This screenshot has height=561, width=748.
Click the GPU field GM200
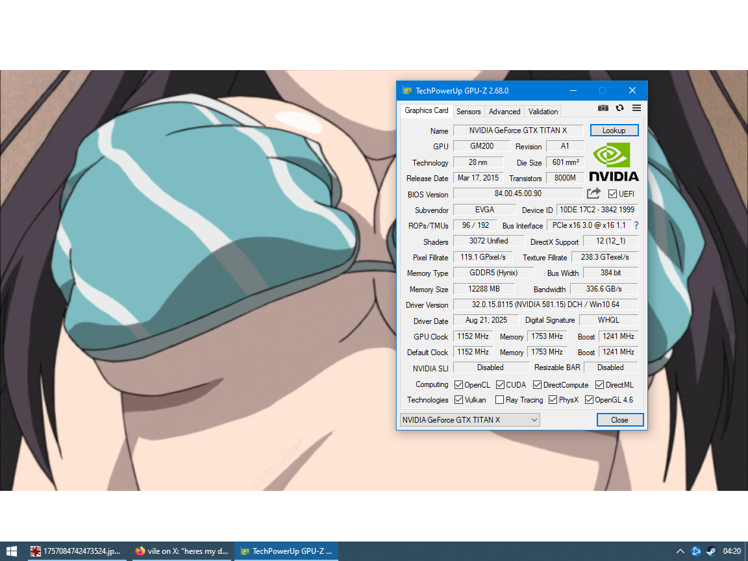click(482, 146)
